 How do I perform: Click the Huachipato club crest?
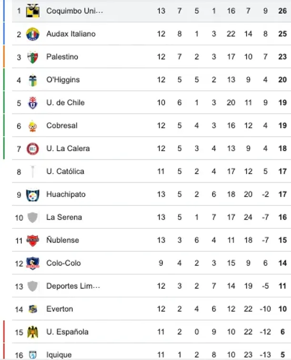click(x=32, y=195)
